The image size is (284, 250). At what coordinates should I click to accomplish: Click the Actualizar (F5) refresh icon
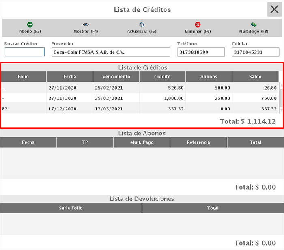142,25
